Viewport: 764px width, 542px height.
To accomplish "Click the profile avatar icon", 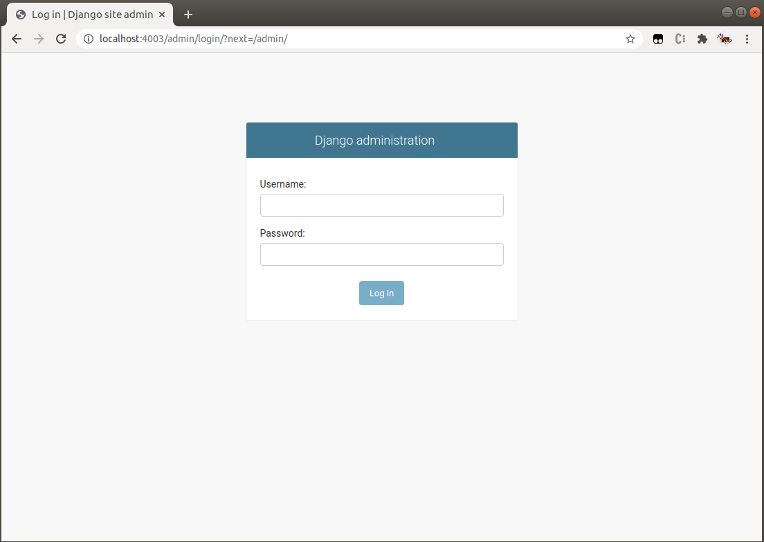I will [x=725, y=39].
